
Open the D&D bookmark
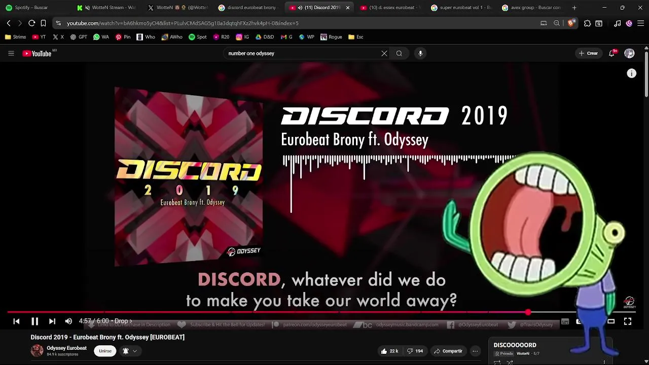(264, 37)
